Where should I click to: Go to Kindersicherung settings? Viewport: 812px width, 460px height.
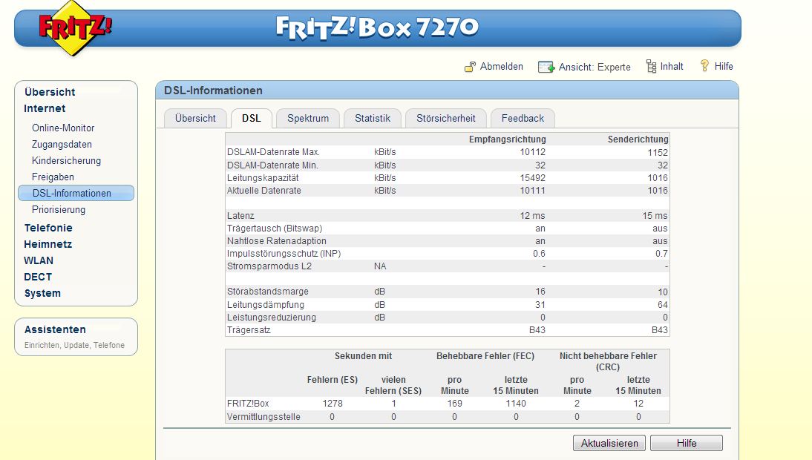point(66,160)
